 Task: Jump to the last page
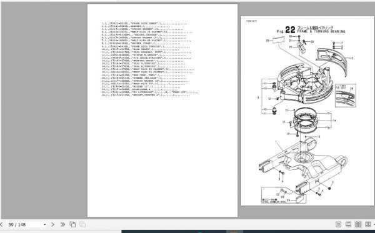tap(62, 224)
